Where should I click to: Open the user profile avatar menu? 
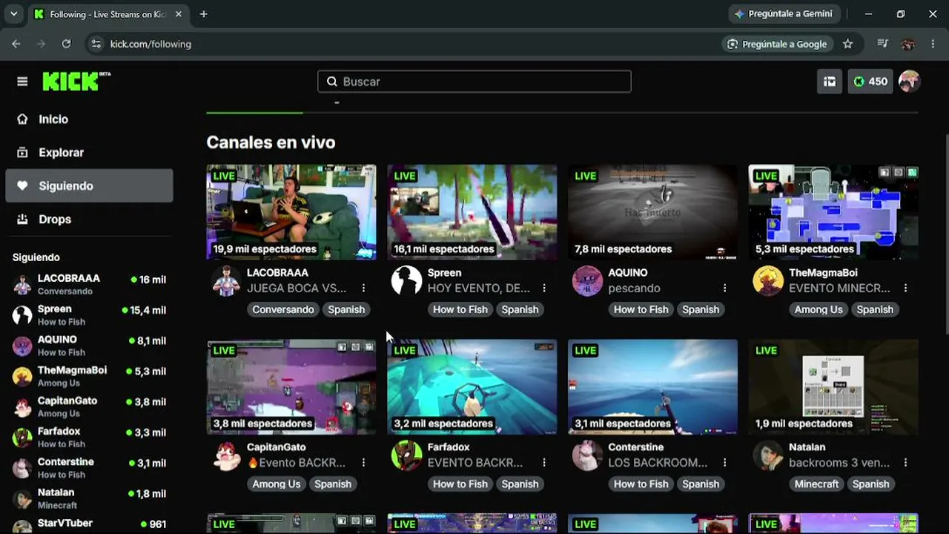(909, 82)
